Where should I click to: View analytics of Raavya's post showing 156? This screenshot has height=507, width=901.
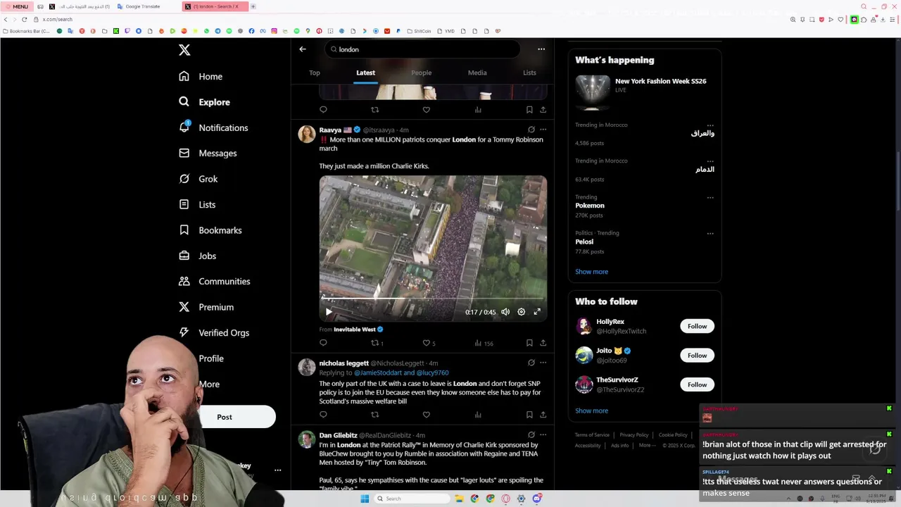coord(483,343)
